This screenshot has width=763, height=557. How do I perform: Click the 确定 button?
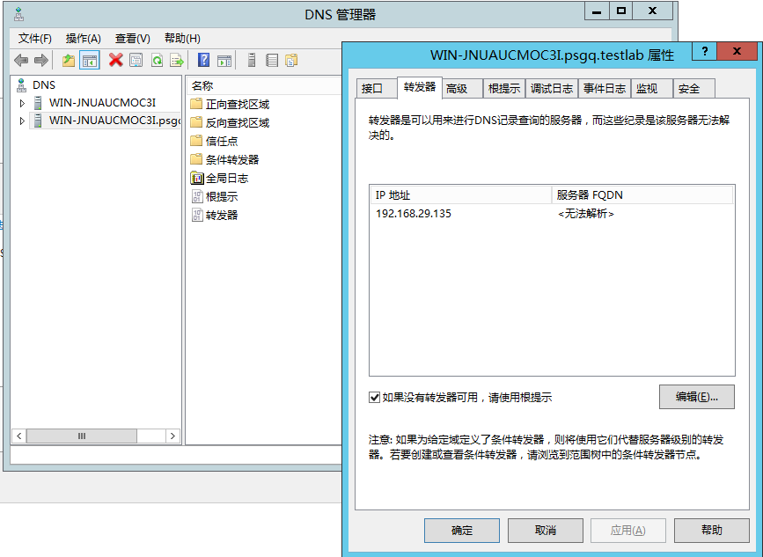click(461, 530)
